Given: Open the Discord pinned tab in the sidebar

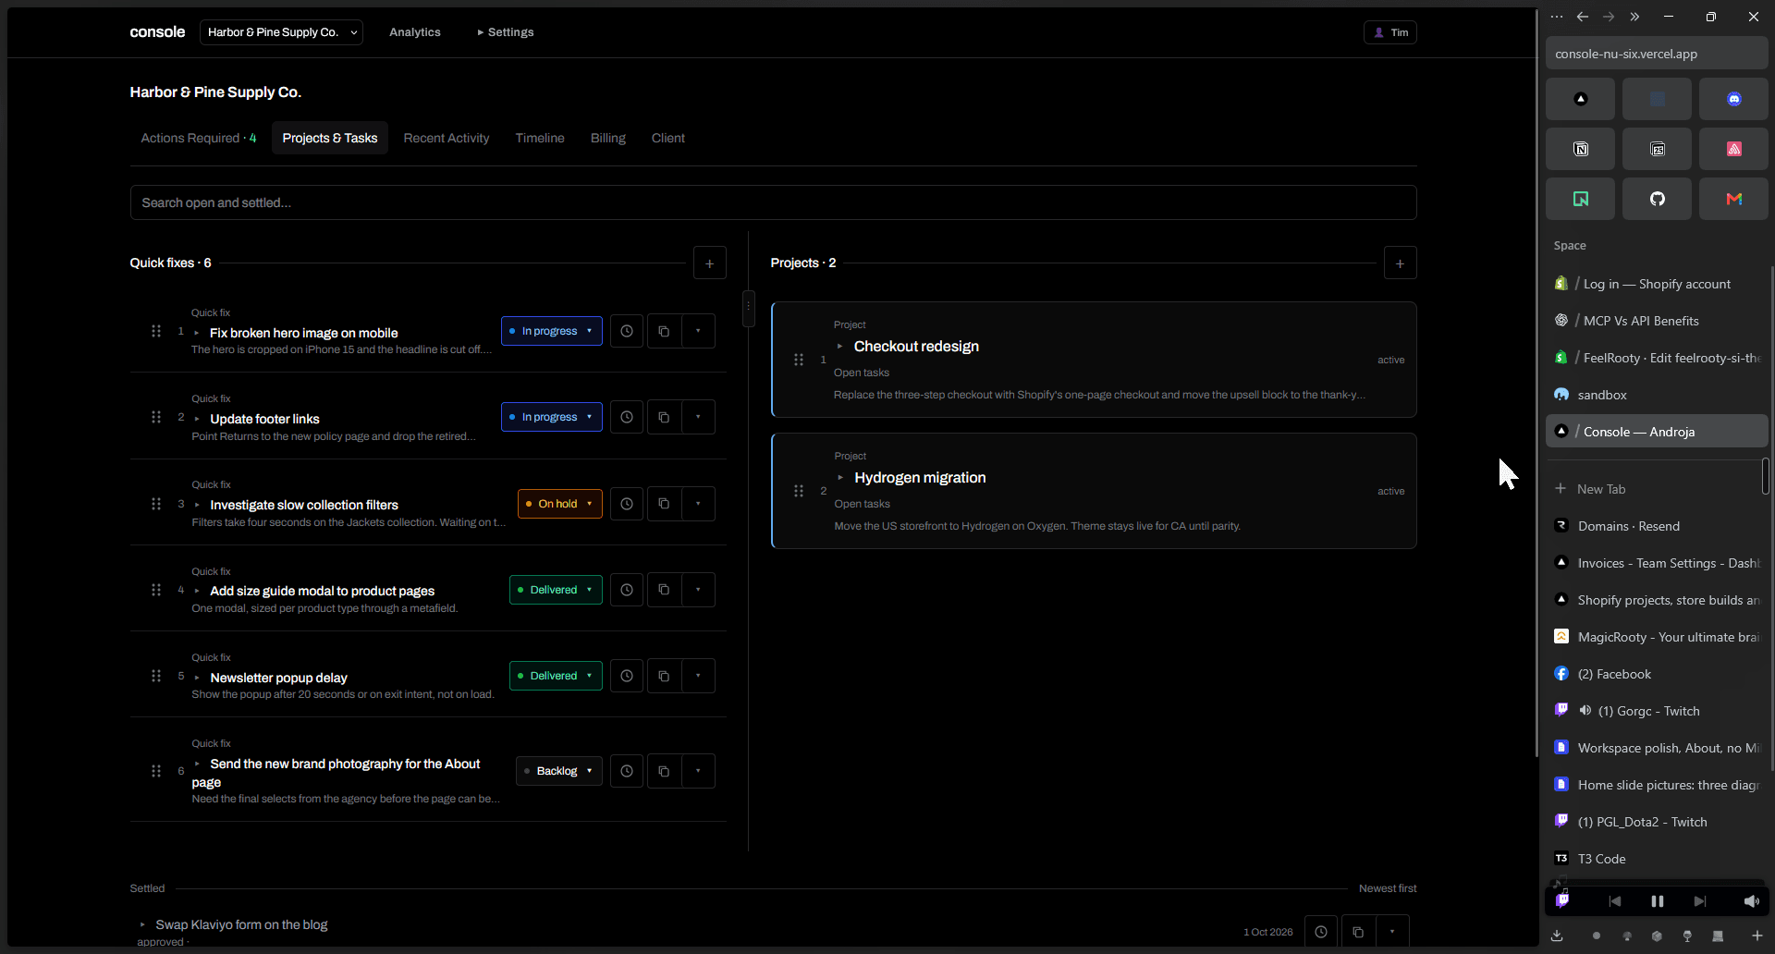Looking at the screenshot, I should click(x=1733, y=99).
